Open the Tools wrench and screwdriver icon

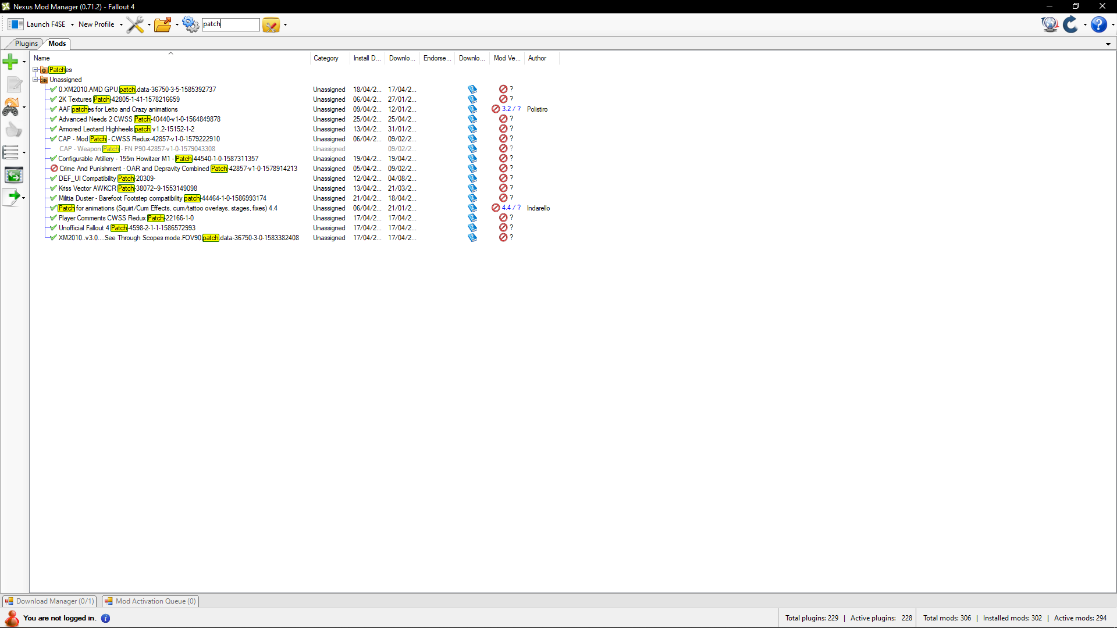click(x=135, y=24)
